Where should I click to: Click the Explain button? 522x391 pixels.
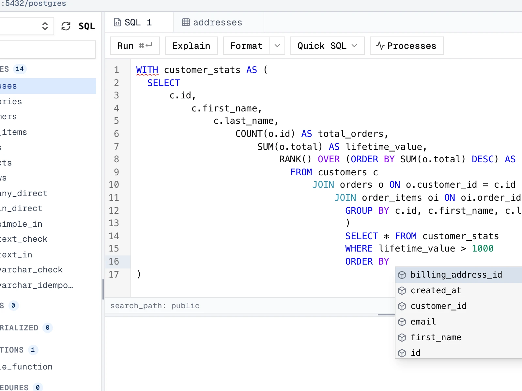(191, 46)
